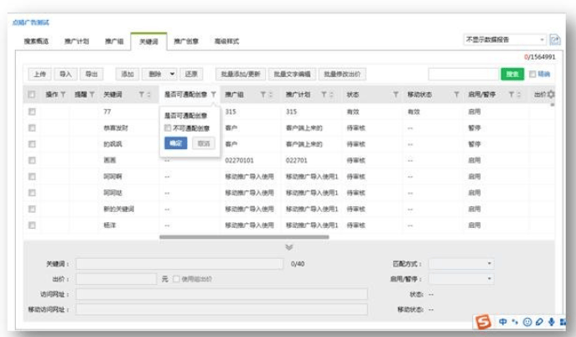Filter the 启用/暂停 column
Screen dimensions: 576x337
[511, 95]
